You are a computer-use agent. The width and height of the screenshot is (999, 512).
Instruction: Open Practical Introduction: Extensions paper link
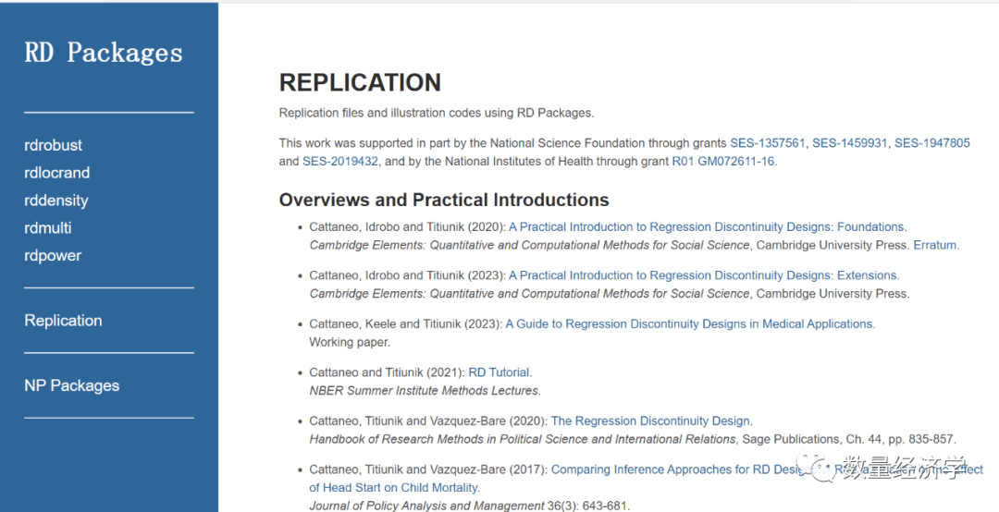point(703,275)
